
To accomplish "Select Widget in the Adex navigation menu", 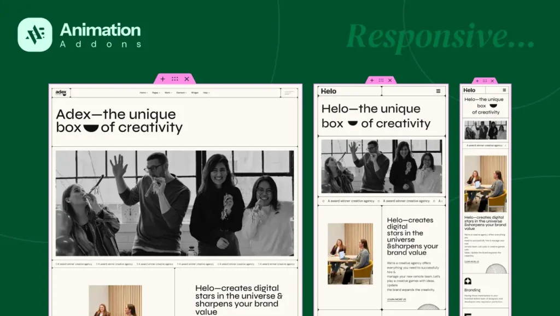I will point(194,93).
